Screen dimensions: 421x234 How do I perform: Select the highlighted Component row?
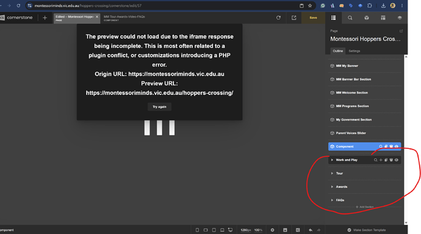(x=365, y=146)
